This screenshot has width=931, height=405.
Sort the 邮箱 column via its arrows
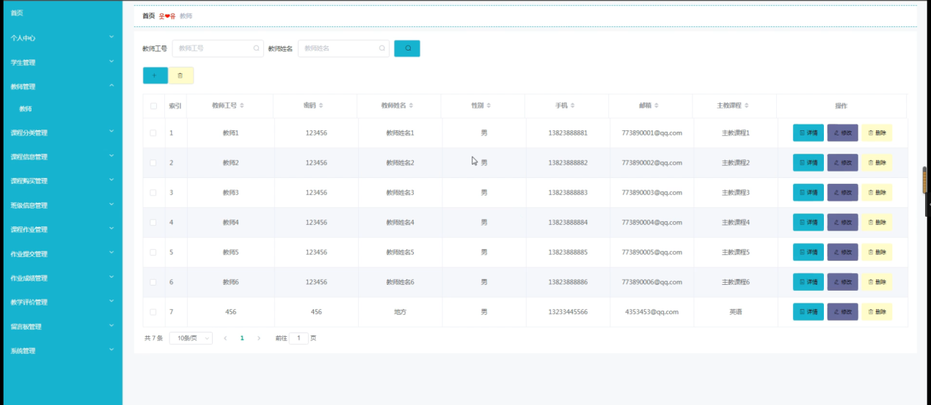coord(657,106)
